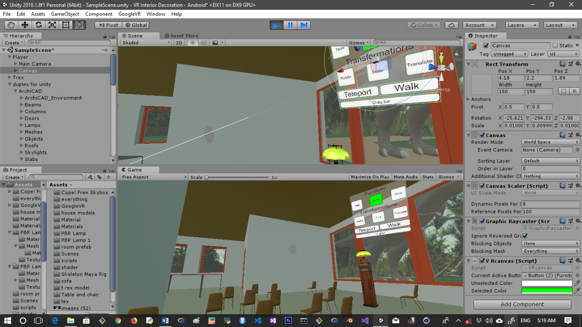Screen dimensions: 582x327
Task: Toggle blueprint mode in Rect Transform
Action: [564, 91]
